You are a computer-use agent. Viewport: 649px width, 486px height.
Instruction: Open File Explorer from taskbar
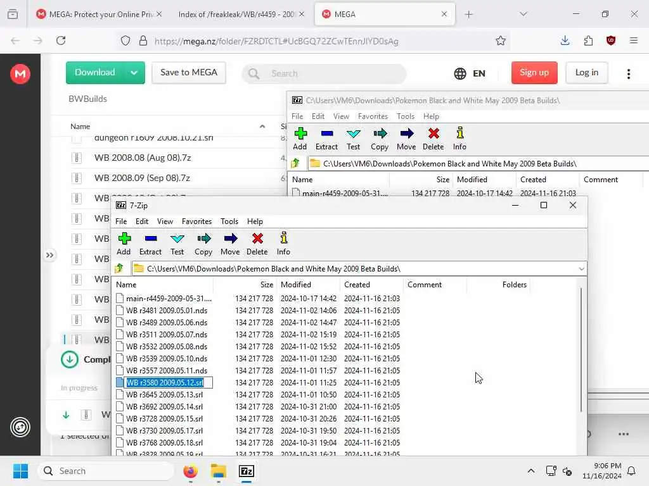click(x=218, y=471)
